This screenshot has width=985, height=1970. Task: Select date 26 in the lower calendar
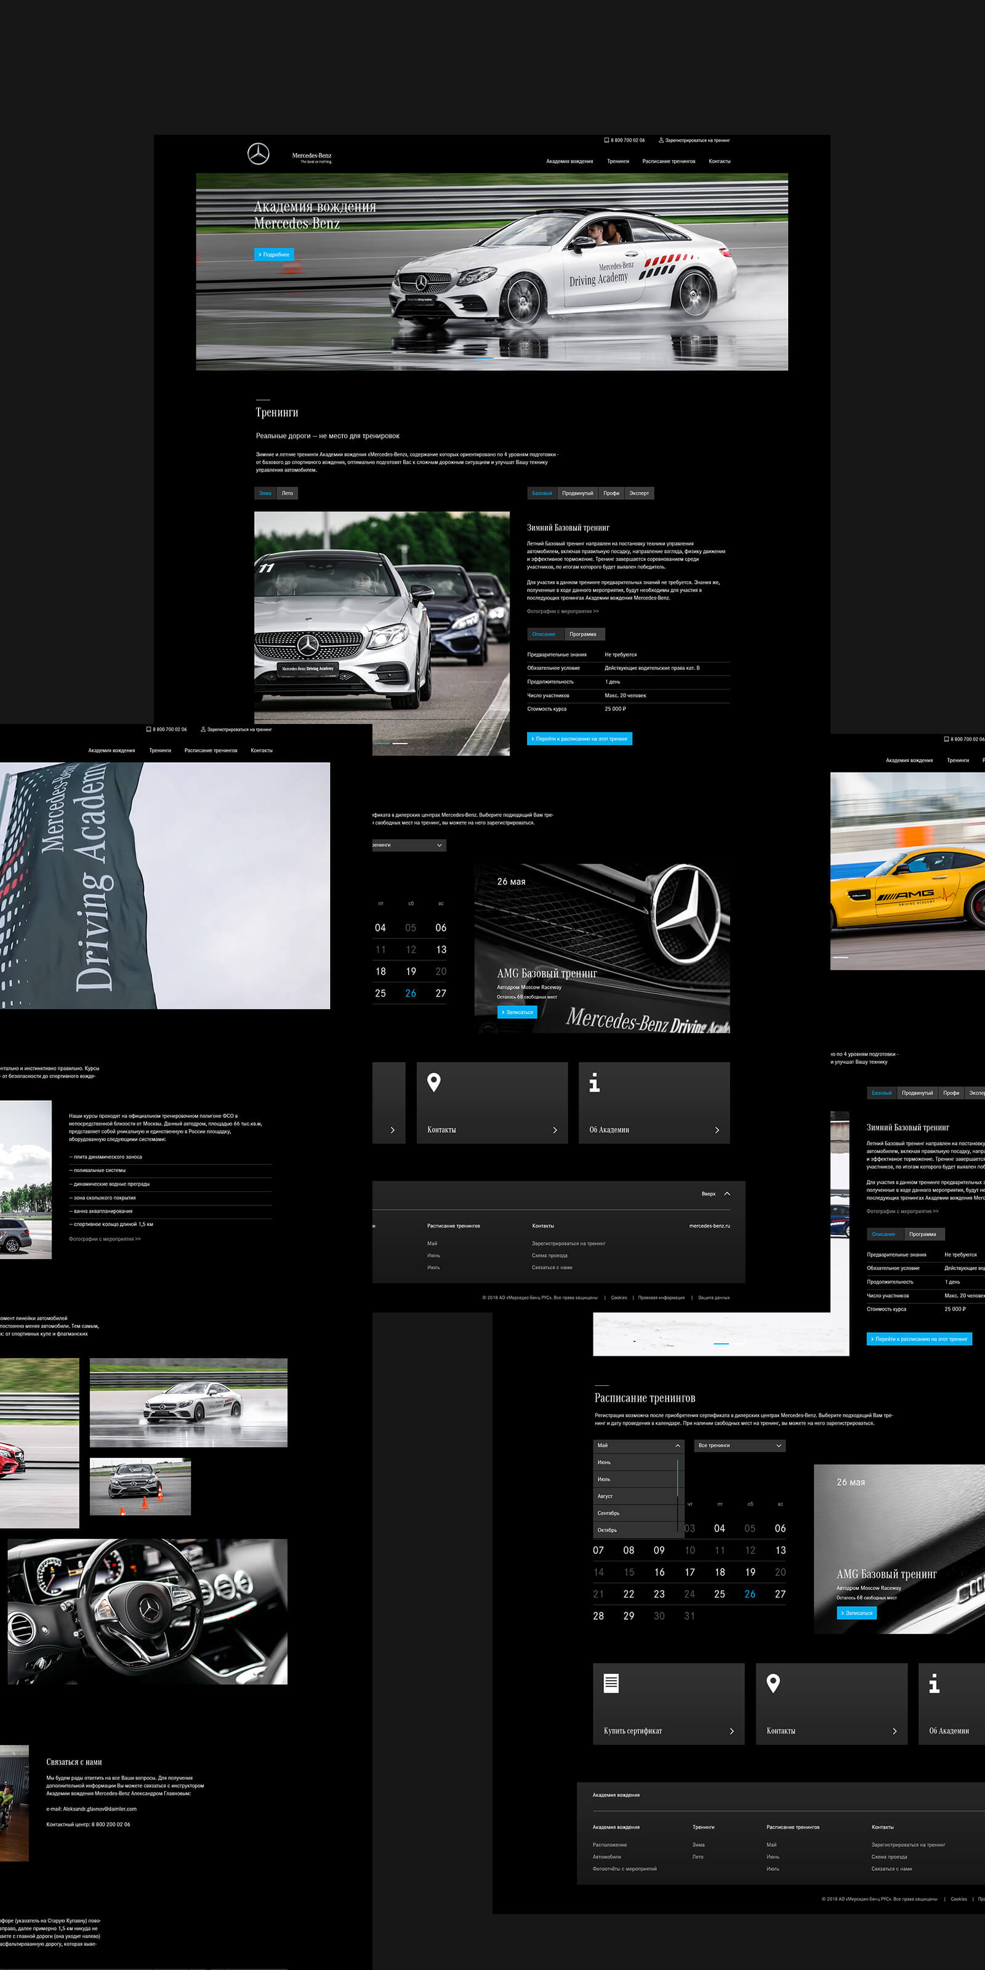(750, 1594)
